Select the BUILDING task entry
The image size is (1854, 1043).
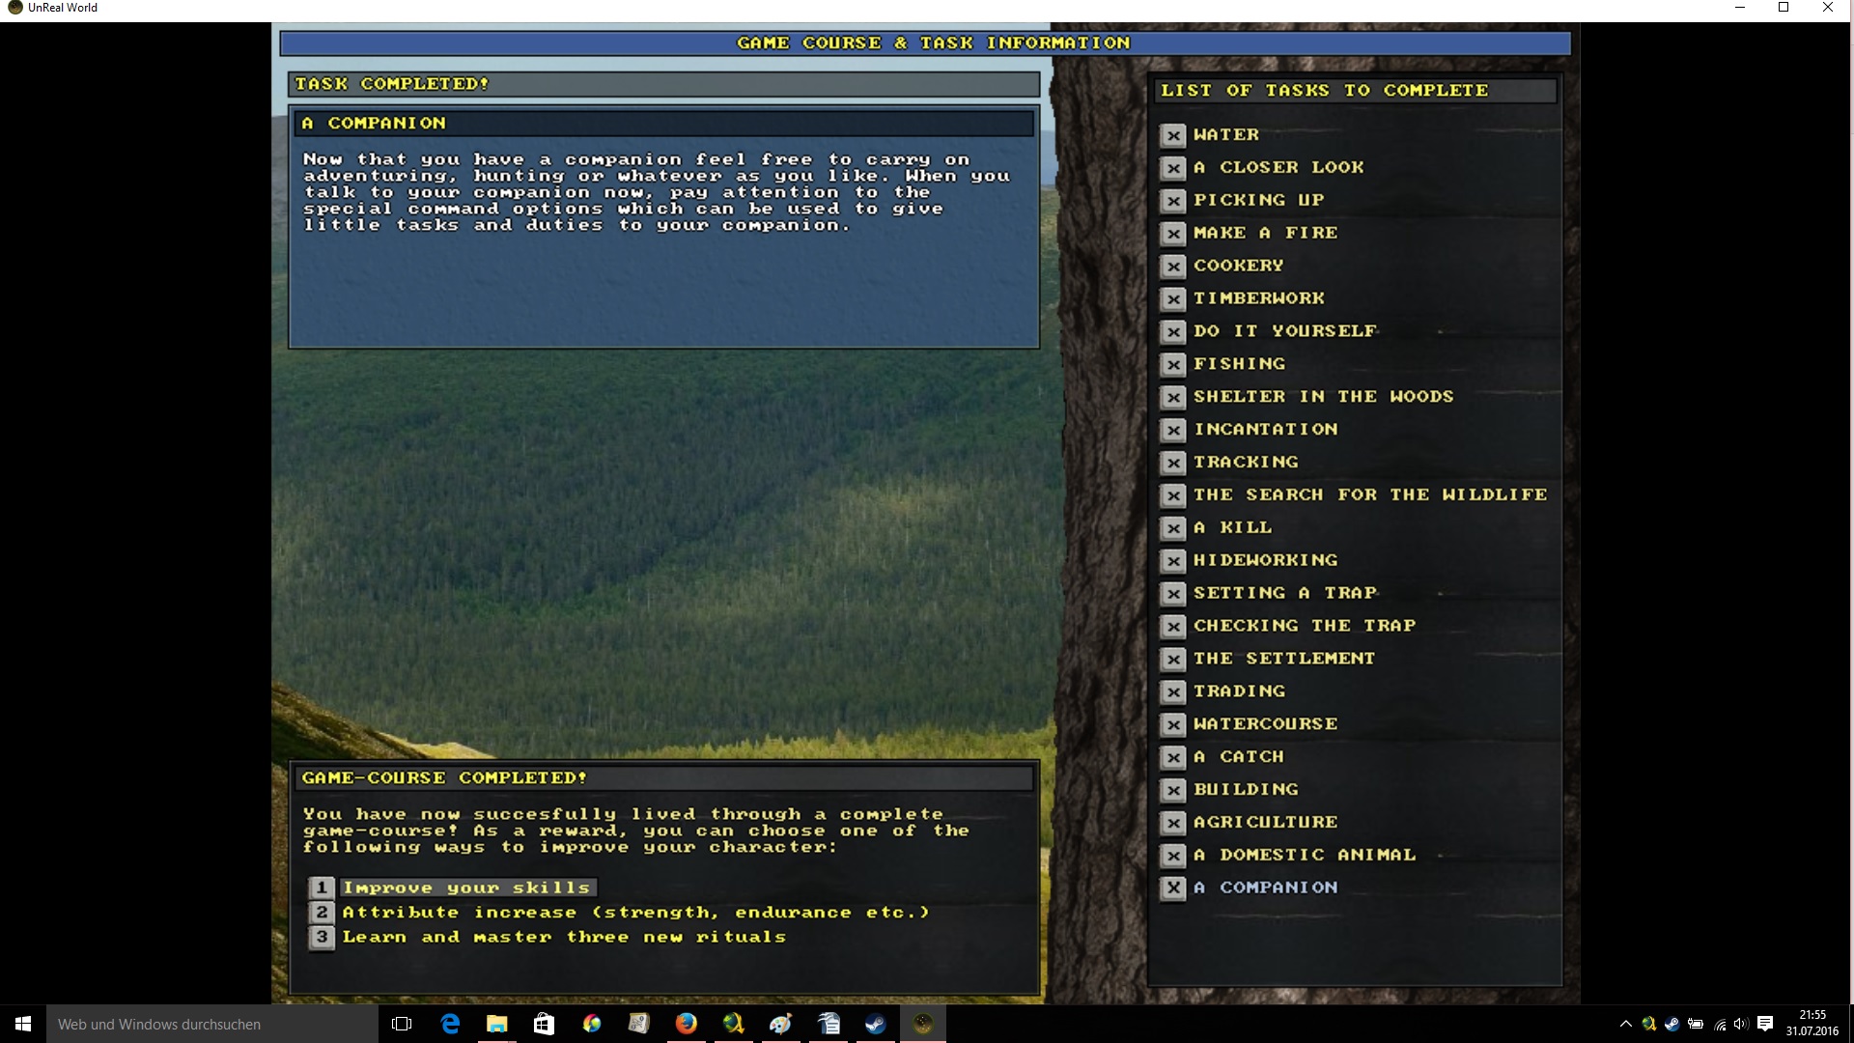coord(1246,791)
